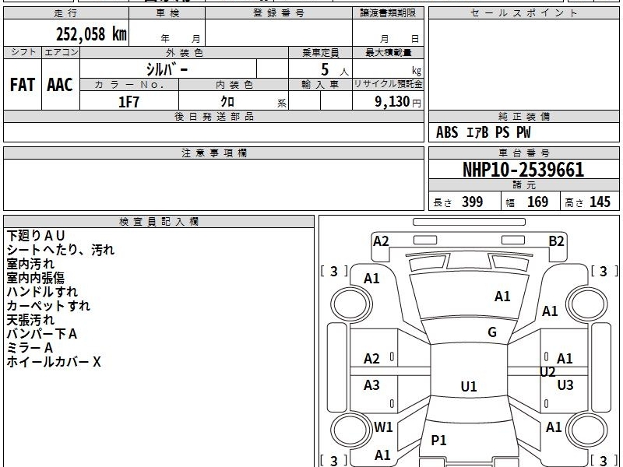Click the 登録番号 header
The height and width of the screenshot is (467, 623).
pyautogui.click(x=279, y=13)
